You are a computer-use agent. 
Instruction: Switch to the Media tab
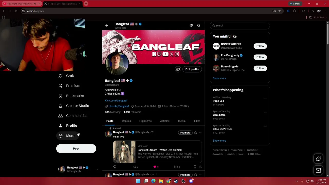click(x=182, y=121)
